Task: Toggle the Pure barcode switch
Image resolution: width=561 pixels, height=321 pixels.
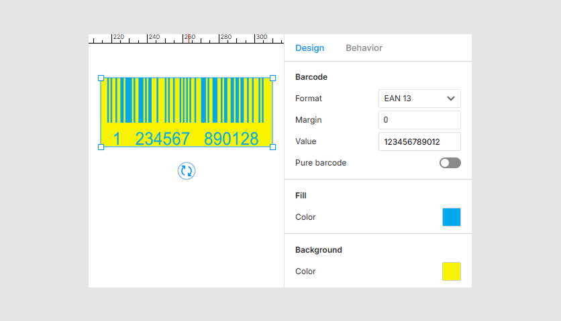Action: click(450, 163)
